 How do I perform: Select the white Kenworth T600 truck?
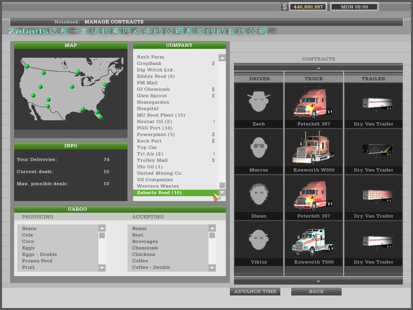pos(313,241)
